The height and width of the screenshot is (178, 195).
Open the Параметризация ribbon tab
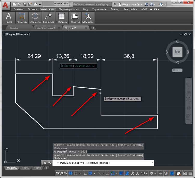69,9
